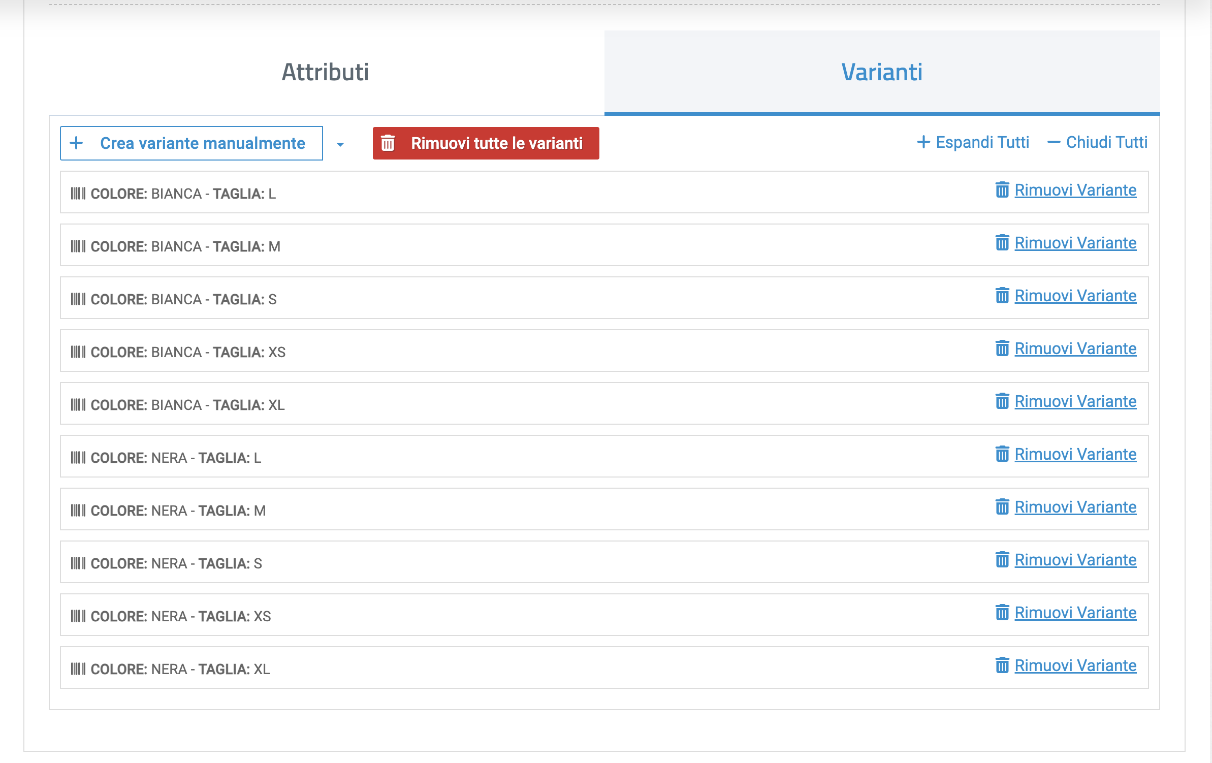Click trash icon on NERA TAGLIA L row
The height and width of the screenshot is (763, 1212).
click(x=1002, y=454)
